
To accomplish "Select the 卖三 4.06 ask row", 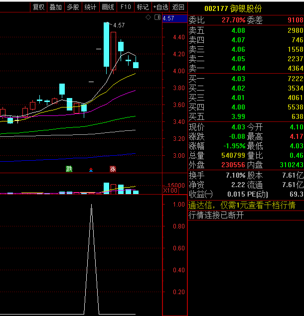I will click(x=246, y=49).
